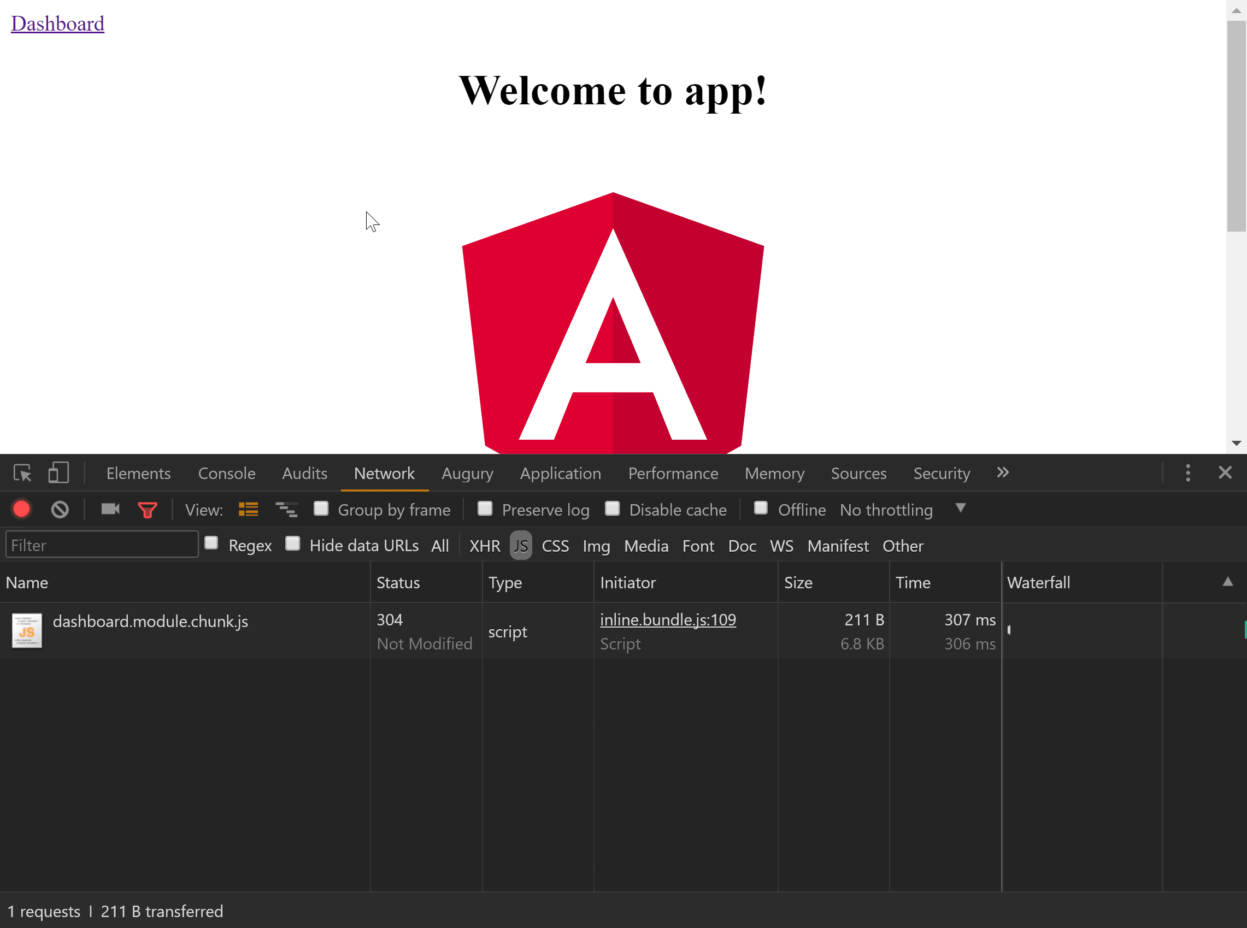Screen dimensions: 1247x928
Task: Follow the Dashboard link
Action: [x=57, y=23]
